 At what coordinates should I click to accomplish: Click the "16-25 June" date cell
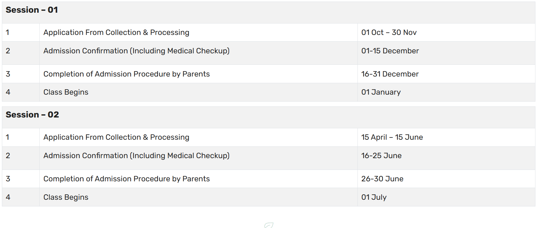point(381,156)
